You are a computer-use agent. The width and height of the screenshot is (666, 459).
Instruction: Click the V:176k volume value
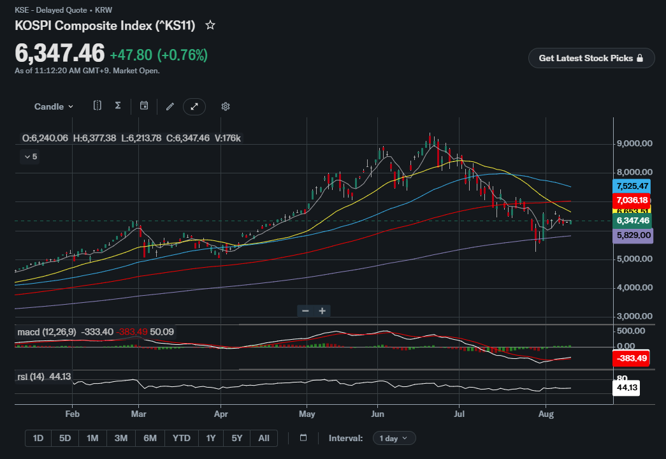pos(228,138)
